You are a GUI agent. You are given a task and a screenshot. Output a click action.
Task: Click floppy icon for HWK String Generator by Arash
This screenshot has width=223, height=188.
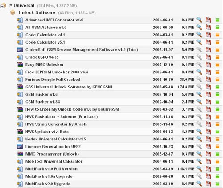tap(208, 124)
